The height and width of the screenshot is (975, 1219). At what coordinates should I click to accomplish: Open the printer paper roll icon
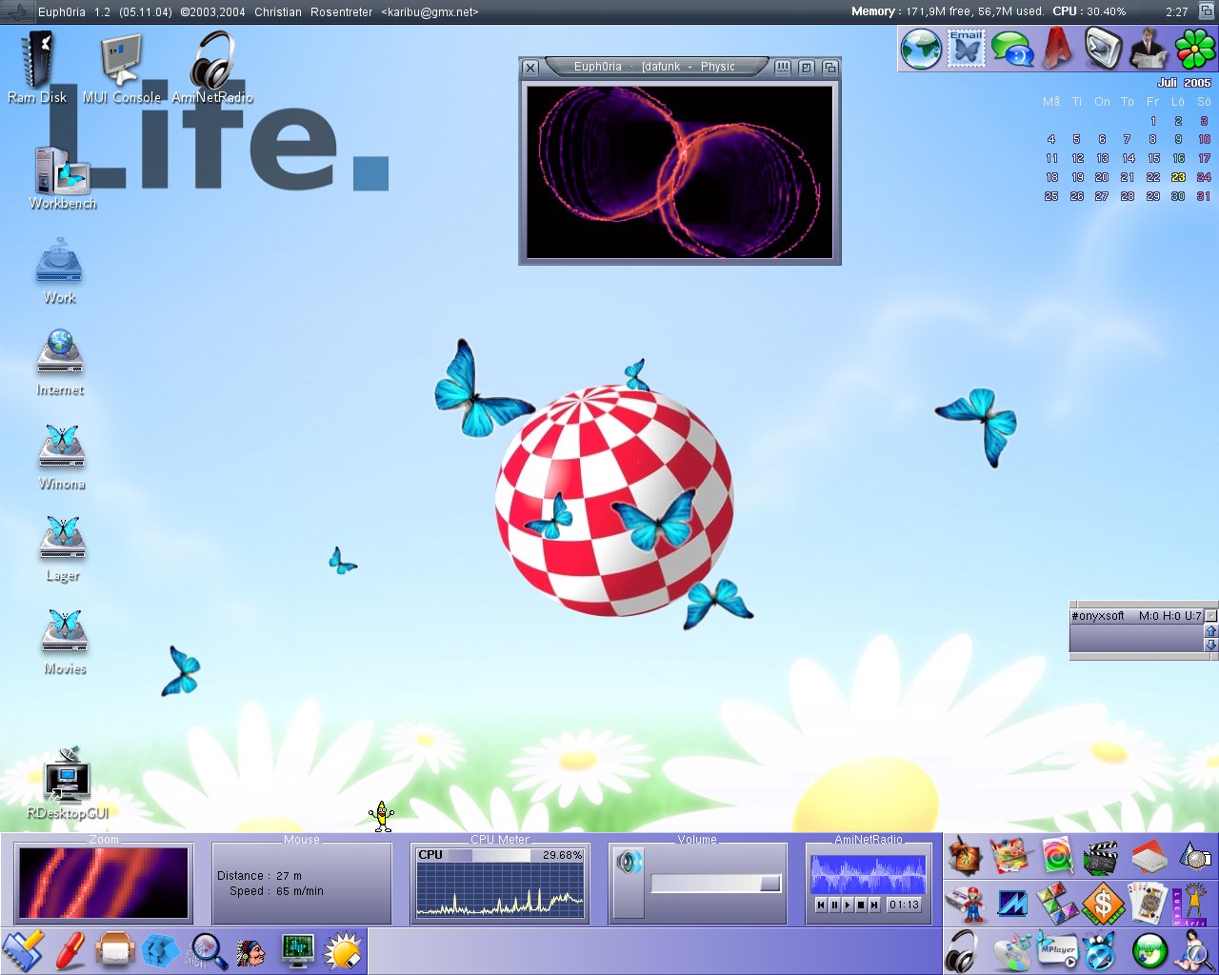pyautogui.click(x=114, y=950)
